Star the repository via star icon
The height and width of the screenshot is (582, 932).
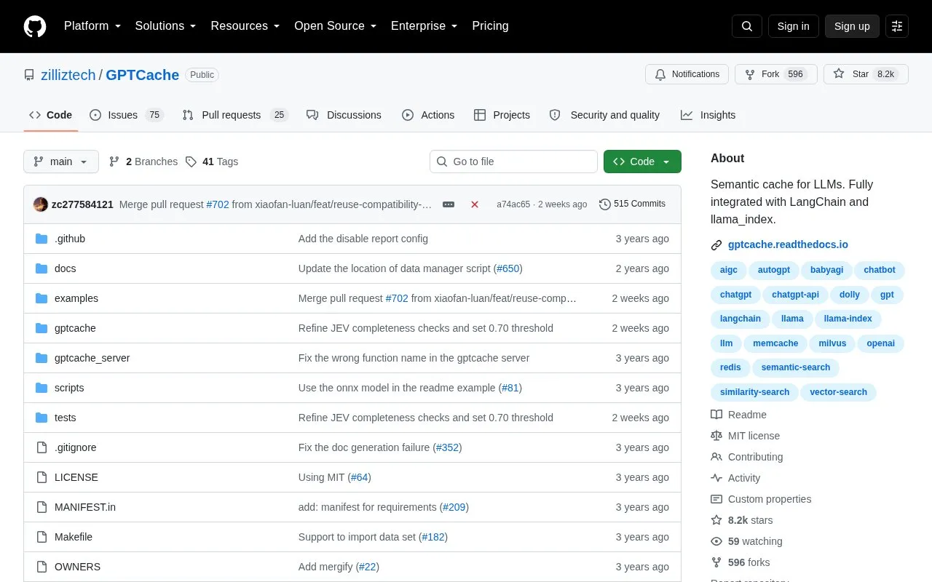839,74
